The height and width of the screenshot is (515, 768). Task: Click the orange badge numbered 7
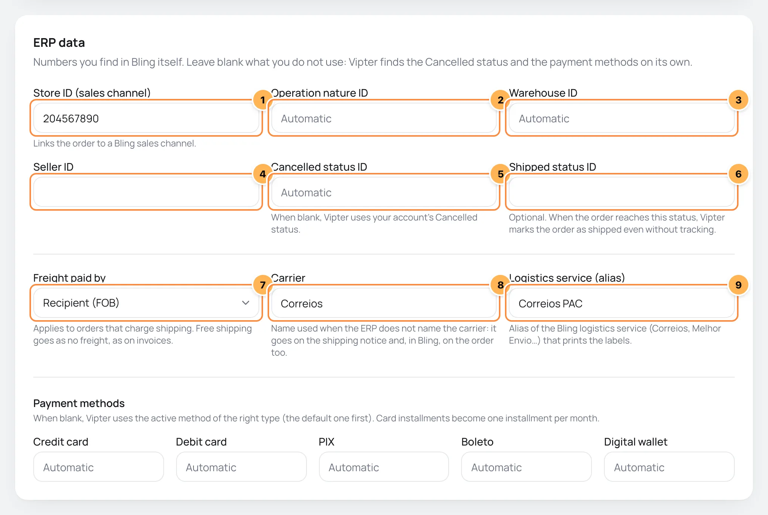pos(263,285)
